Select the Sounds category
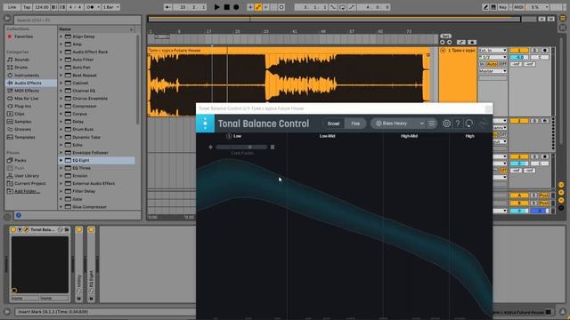The height and width of the screenshot is (320, 570). [x=21, y=60]
